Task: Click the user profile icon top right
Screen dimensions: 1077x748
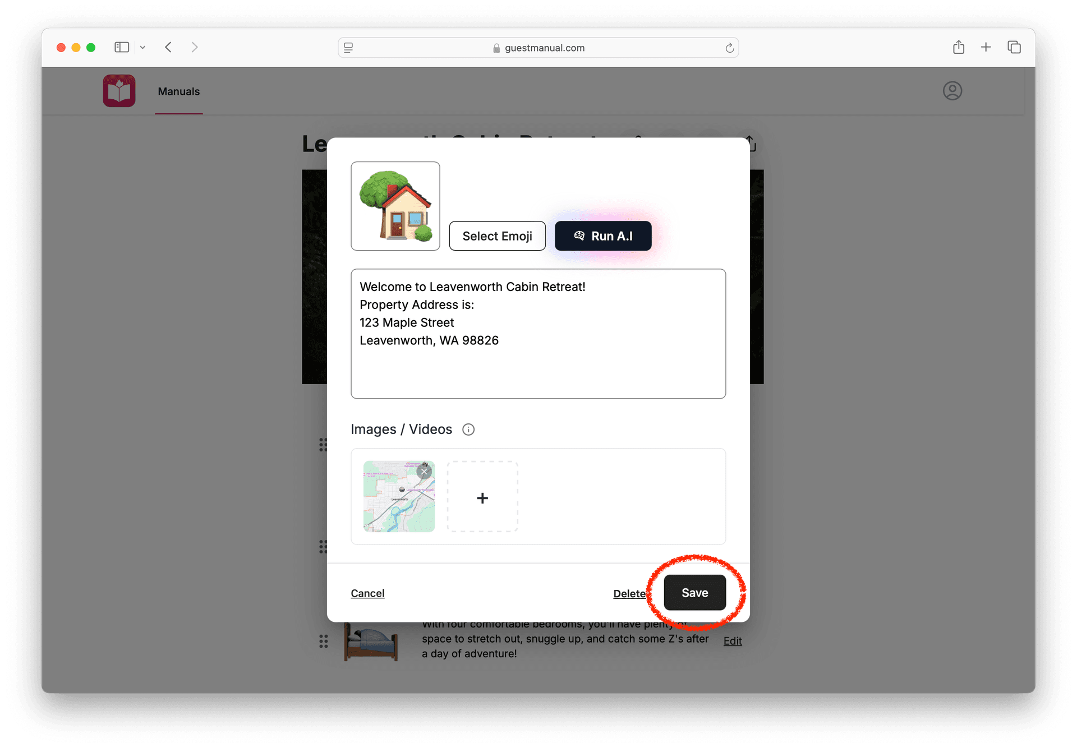Action: pos(952,91)
